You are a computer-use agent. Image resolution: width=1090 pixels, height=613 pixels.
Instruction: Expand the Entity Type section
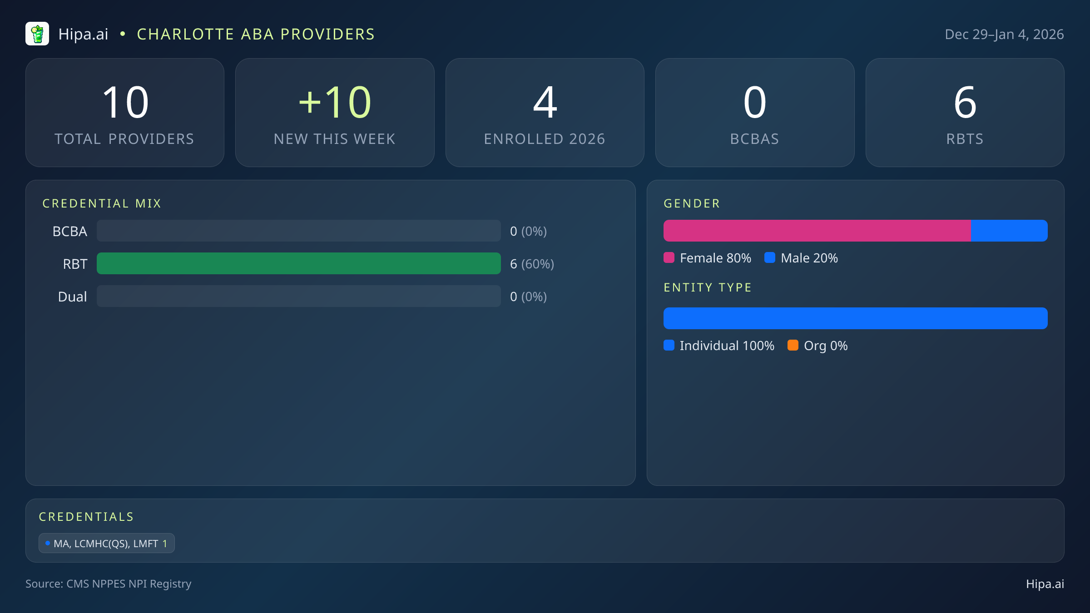pos(707,287)
